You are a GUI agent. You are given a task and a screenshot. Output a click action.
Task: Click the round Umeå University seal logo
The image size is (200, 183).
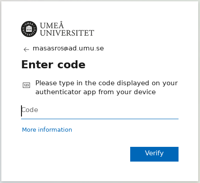tap(29, 29)
